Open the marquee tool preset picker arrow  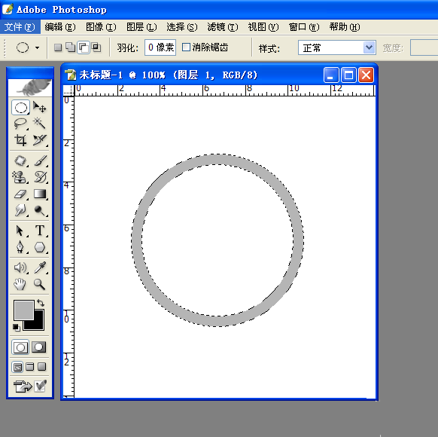(37, 47)
